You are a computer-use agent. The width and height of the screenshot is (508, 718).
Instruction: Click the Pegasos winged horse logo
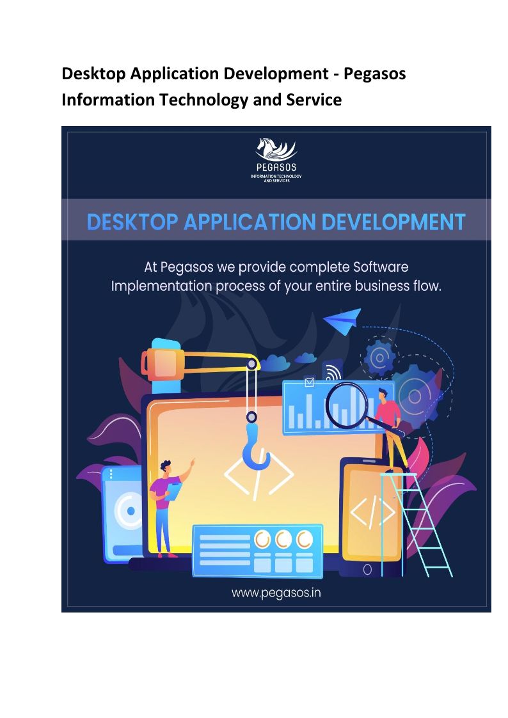coord(276,150)
